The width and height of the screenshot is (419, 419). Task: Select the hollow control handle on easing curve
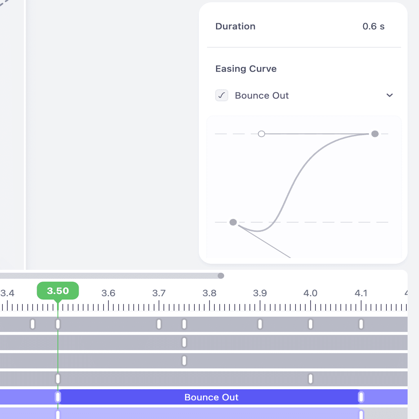[262, 134]
